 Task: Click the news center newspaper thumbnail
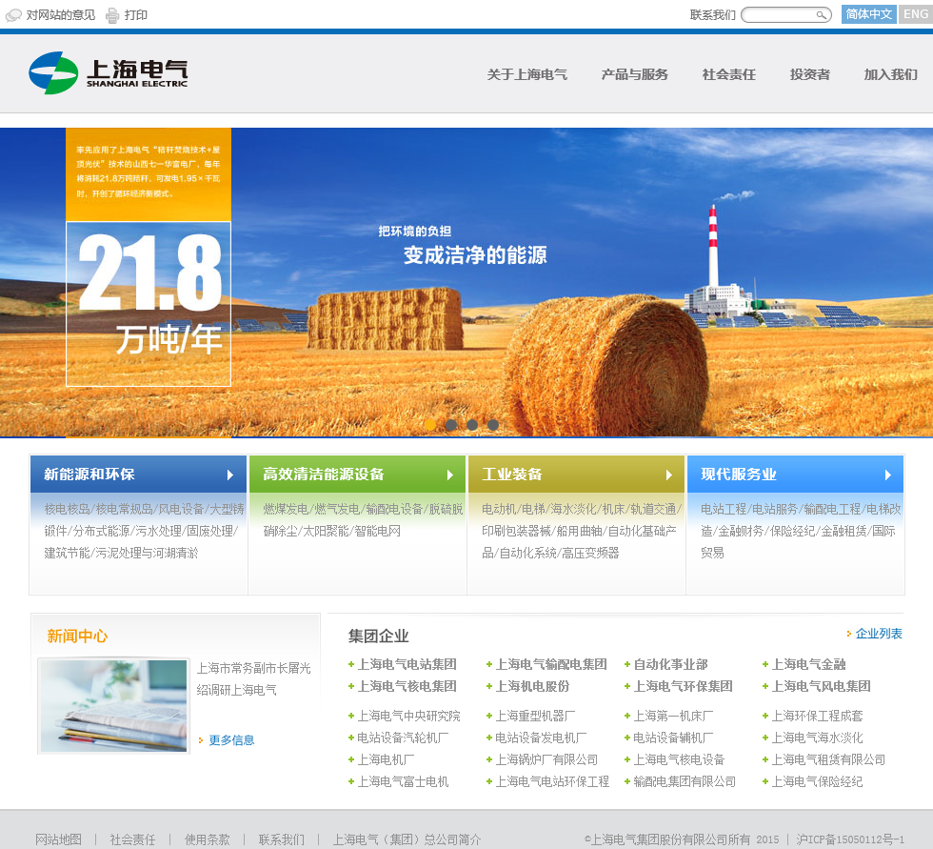pyautogui.click(x=113, y=705)
